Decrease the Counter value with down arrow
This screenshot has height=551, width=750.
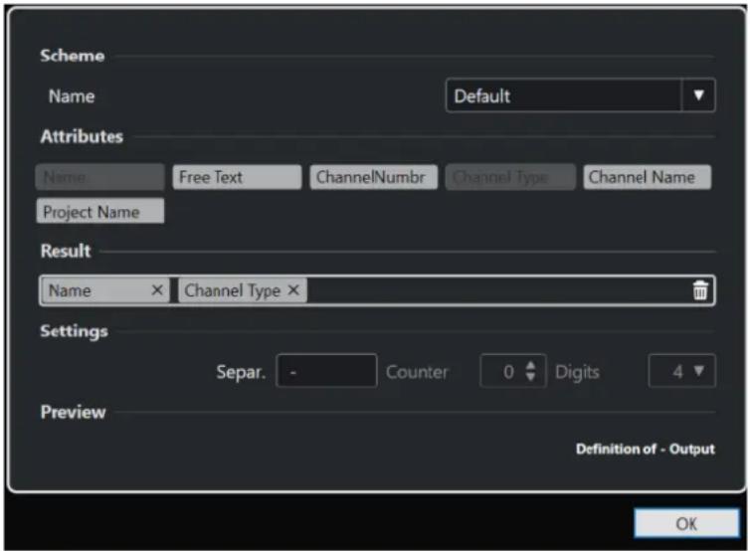[x=530, y=377]
